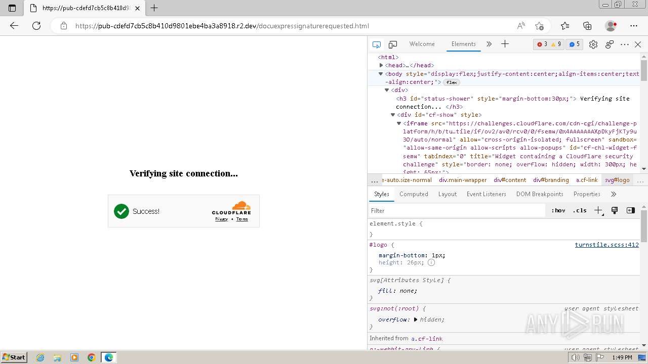Open the Edge Settings and more menu

click(x=634, y=26)
